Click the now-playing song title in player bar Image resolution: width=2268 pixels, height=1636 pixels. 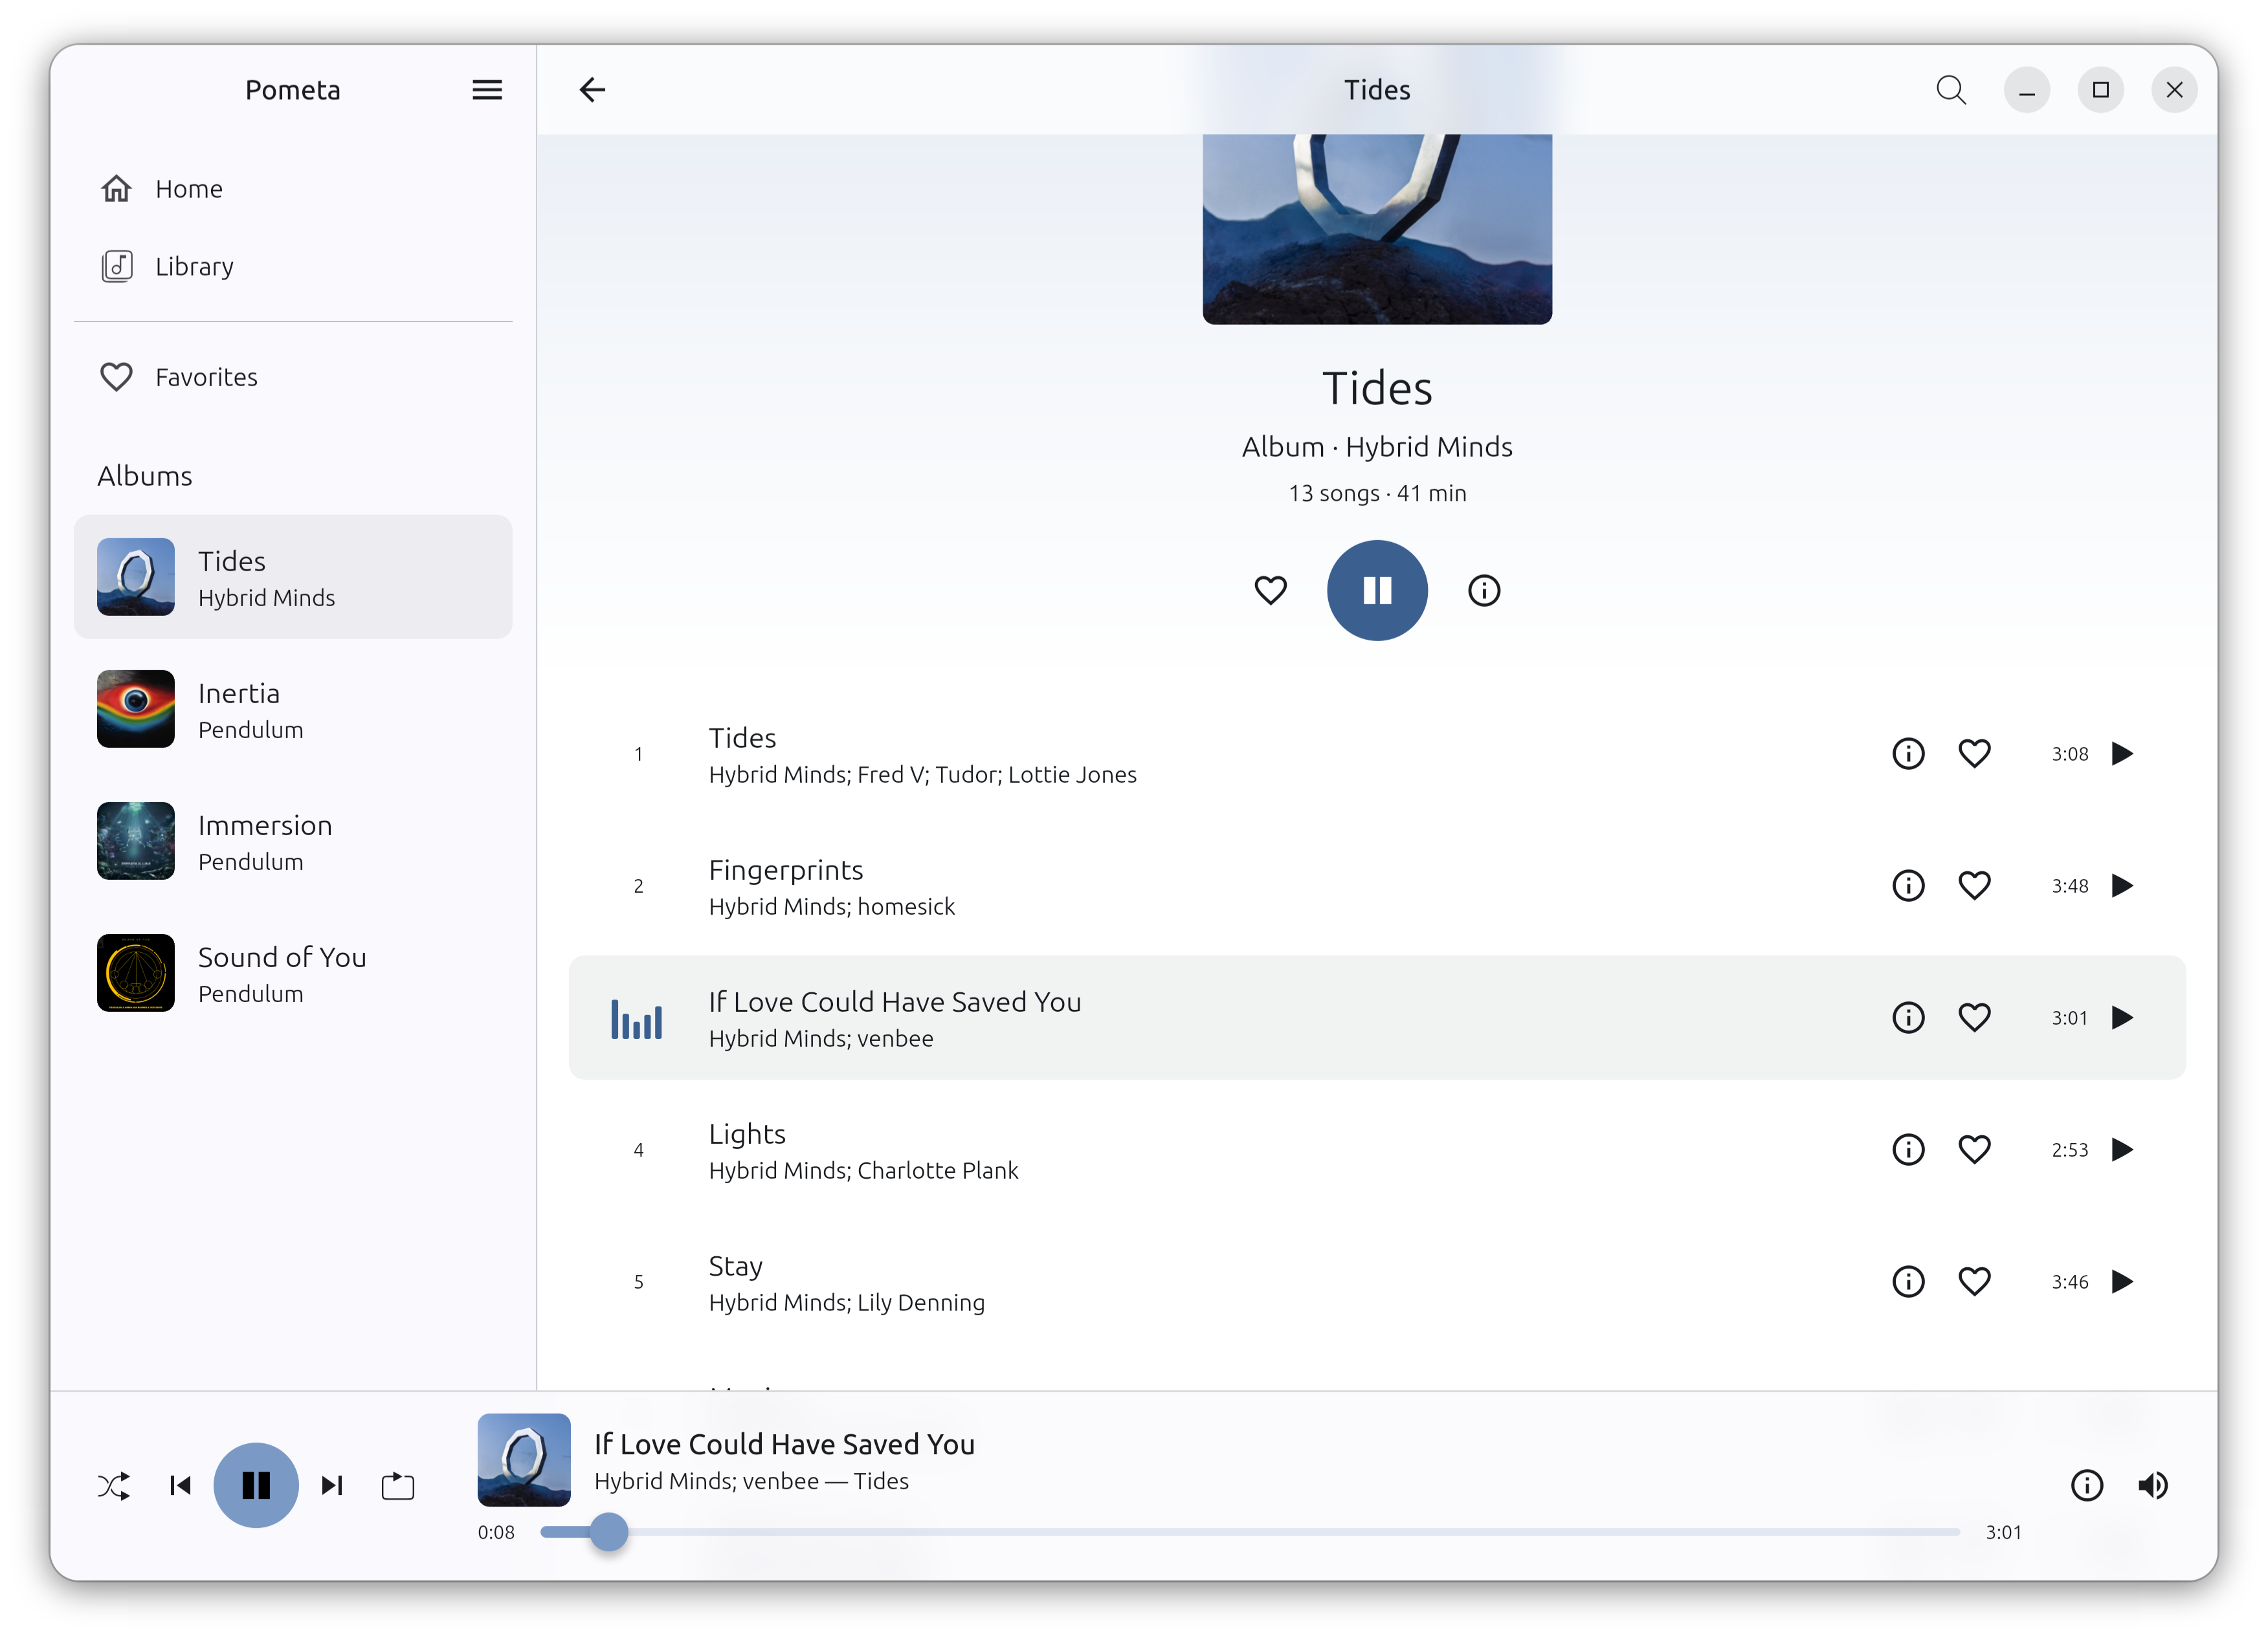tap(784, 1444)
